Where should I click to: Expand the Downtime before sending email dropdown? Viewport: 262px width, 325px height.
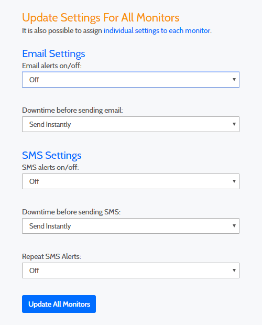(x=130, y=124)
